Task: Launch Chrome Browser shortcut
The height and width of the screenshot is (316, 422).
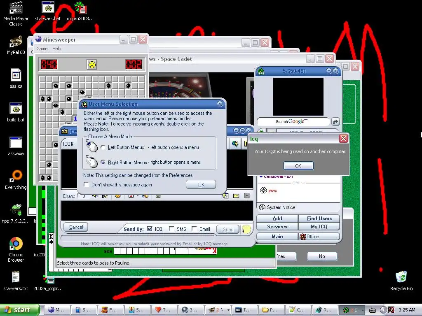Action: (x=16, y=250)
